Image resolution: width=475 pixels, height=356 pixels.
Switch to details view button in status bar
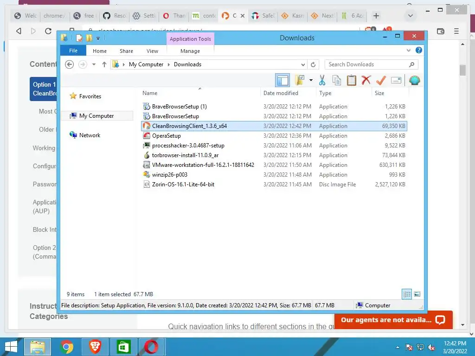[x=406, y=294]
